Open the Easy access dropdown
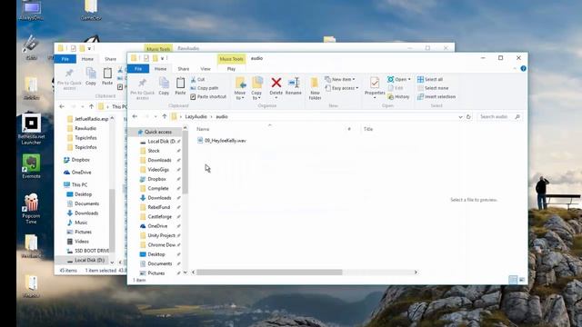This screenshot has height=327, width=582. pos(342,88)
